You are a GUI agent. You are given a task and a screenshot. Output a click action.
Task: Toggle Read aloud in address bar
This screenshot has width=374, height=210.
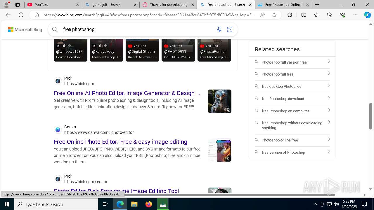point(262,15)
